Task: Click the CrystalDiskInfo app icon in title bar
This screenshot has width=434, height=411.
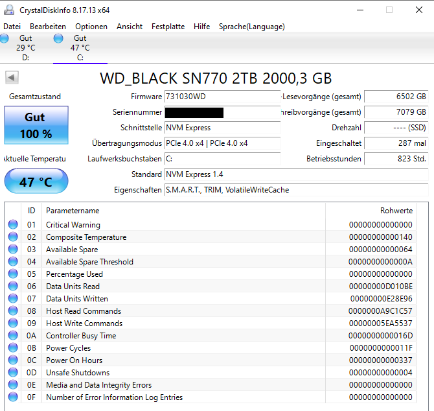Action: pos(9,10)
